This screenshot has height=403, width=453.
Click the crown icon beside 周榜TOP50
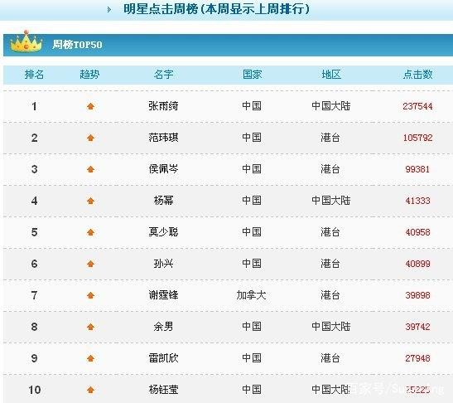(x=26, y=42)
